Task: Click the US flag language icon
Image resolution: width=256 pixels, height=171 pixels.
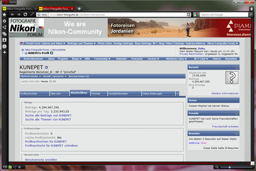Action: coord(22,43)
